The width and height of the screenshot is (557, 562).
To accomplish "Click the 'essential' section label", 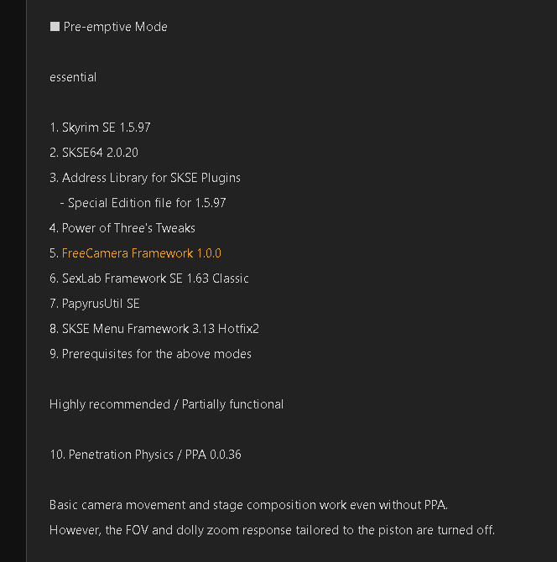I will 73,77.
